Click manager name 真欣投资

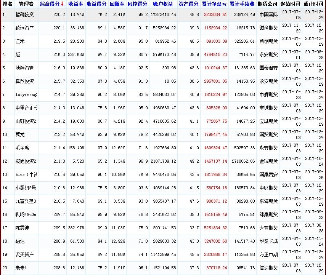point(24,81)
